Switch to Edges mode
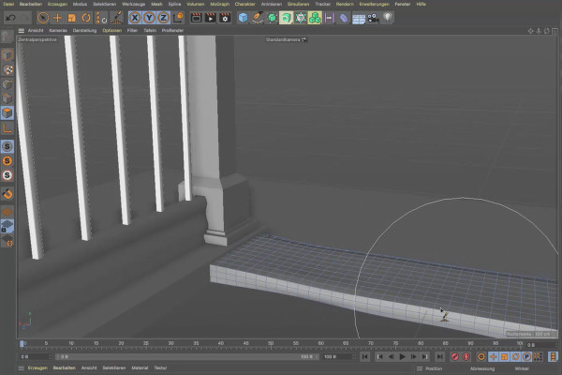Screen dimensions: 562x375 (7, 98)
